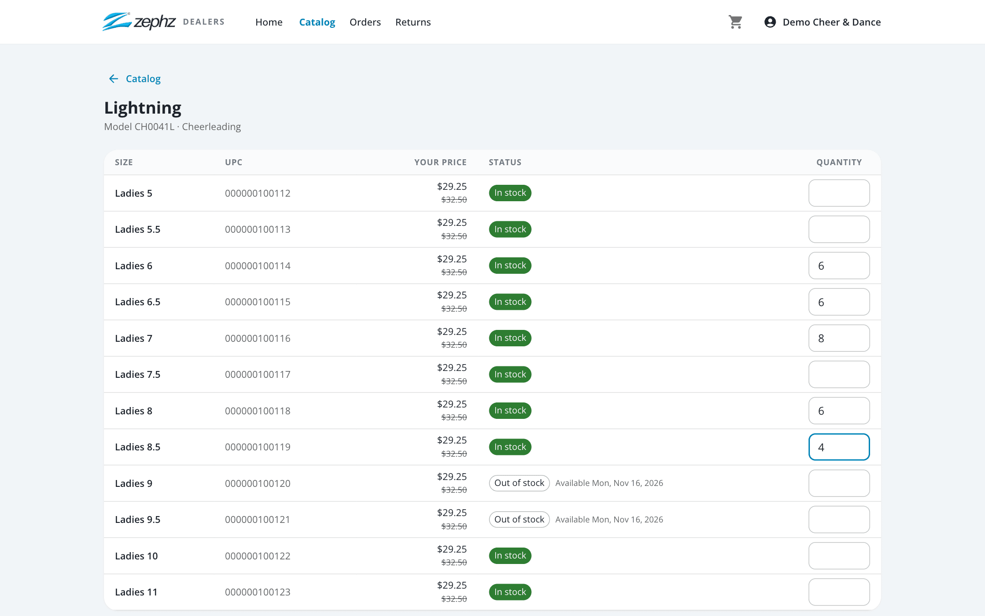The width and height of the screenshot is (985, 616).
Task: Click the Ladies 10 size label
Action: pyautogui.click(x=136, y=556)
